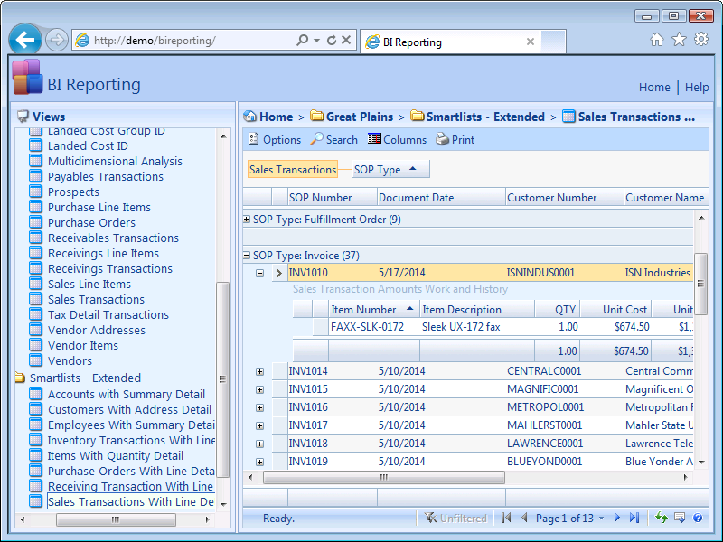The image size is (723, 542).
Task: Expand the INV1014 row details
Action: 259,371
